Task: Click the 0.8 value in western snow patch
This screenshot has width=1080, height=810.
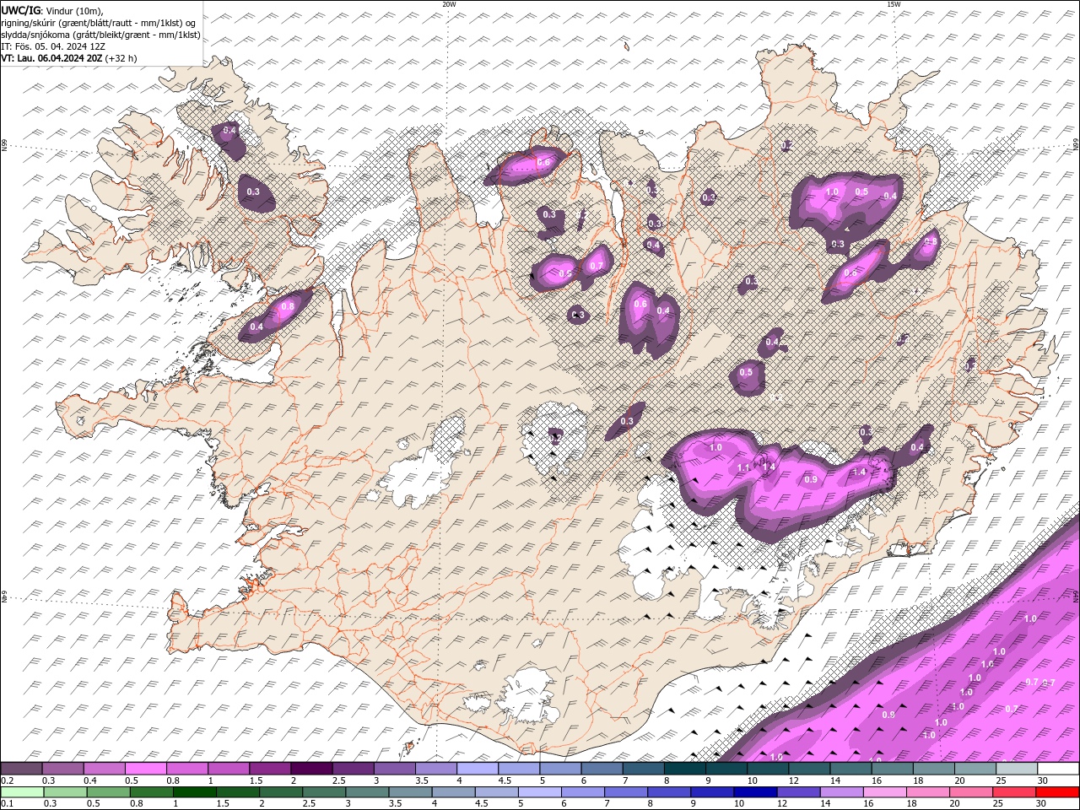Action: click(287, 306)
